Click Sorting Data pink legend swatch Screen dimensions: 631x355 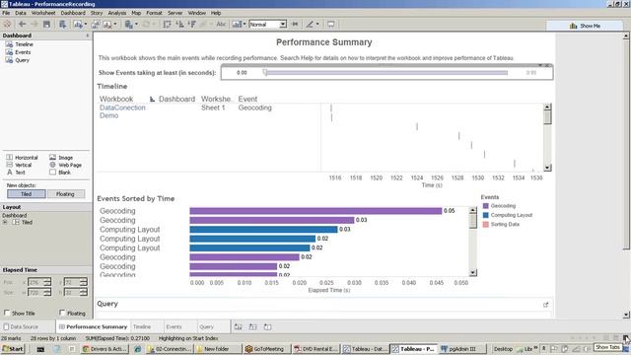[485, 224]
